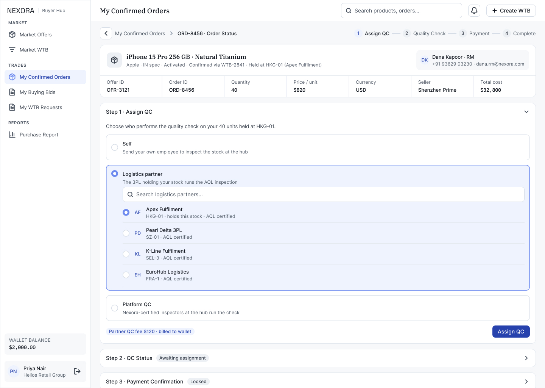The width and height of the screenshot is (545, 388).
Task: Click the DK avatar of Dana Kapoor
Action: [425, 60]
